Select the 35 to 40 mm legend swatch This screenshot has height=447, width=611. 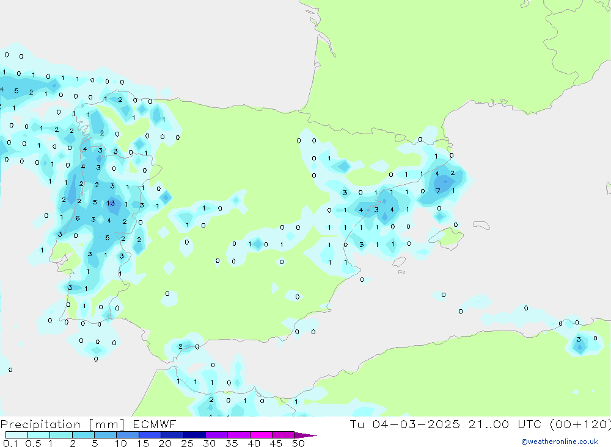(239, 435)
